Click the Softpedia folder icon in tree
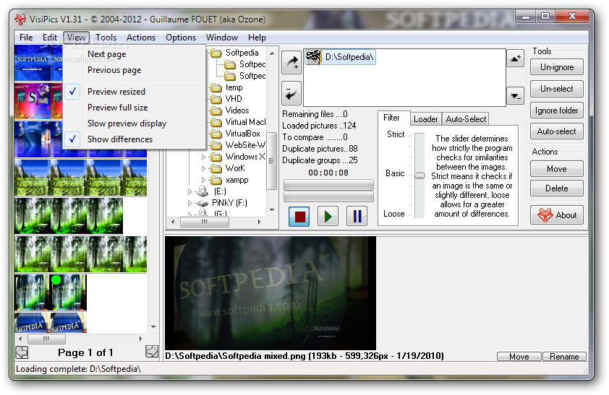 (216, 53)
